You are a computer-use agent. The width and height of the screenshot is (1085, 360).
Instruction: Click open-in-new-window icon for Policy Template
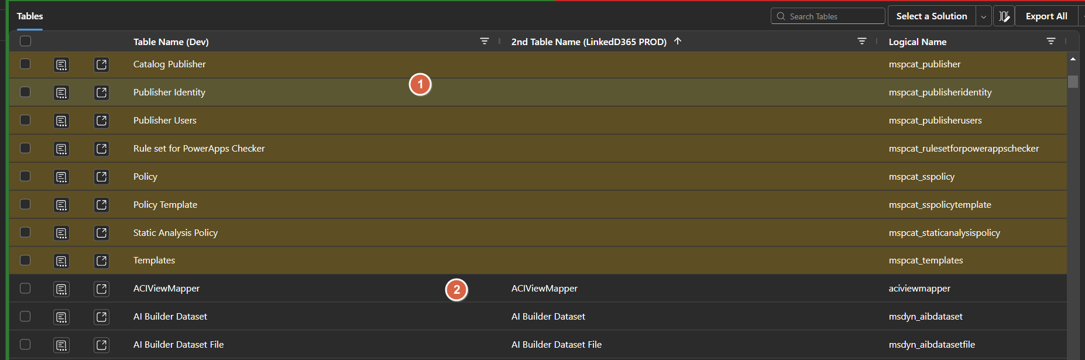click(101, 205)
